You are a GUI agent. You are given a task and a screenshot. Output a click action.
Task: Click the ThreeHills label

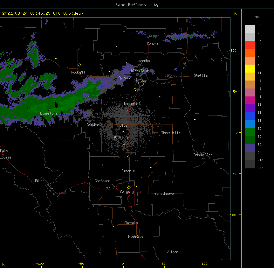(171, 133)
